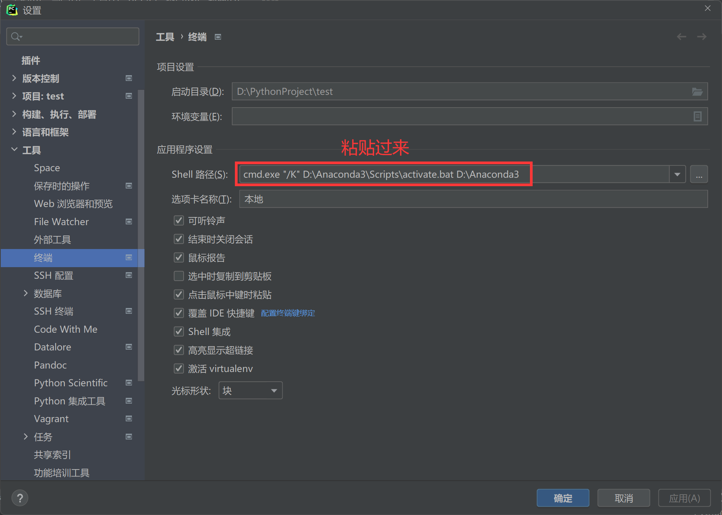
Task: Enable 选中时复制到剪贴板 option
Action: coord(179,276)
